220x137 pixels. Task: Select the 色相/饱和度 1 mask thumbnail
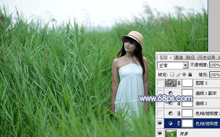187,123
